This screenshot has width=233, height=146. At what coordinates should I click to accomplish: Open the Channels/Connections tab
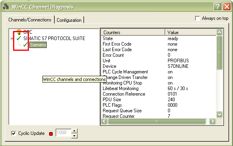click(x=30, y=20)
